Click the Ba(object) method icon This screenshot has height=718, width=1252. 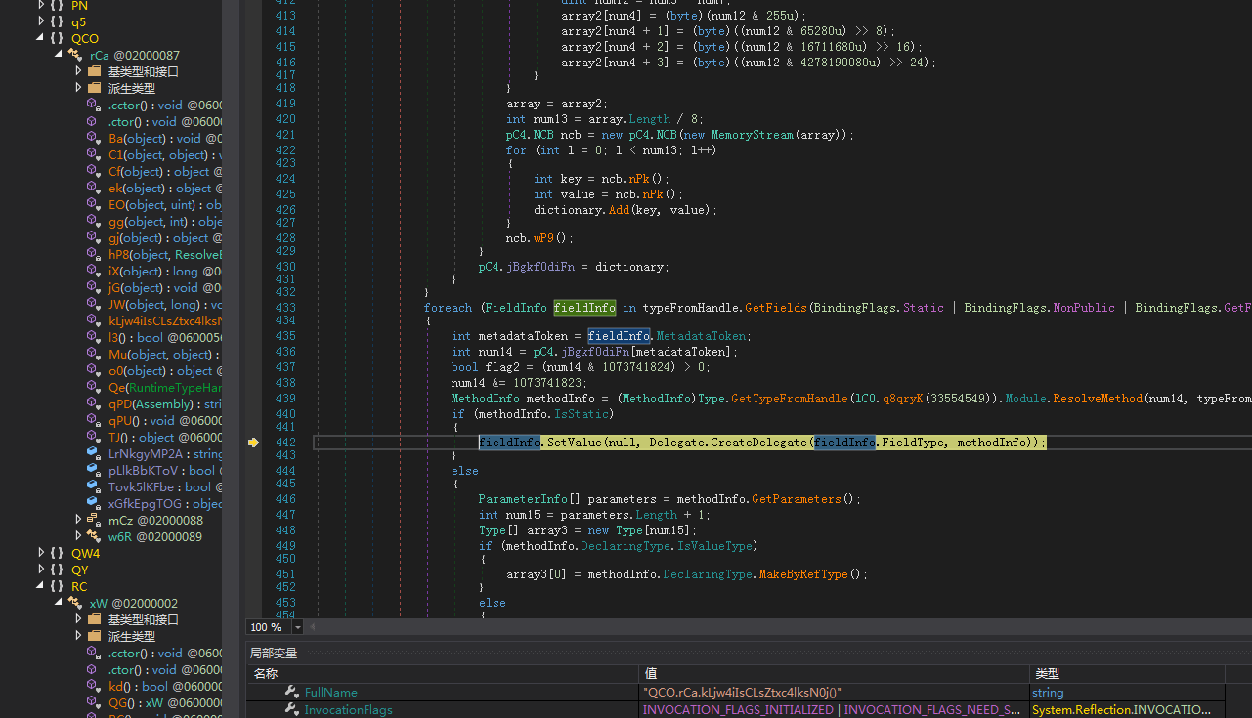(x=94, y=139)
